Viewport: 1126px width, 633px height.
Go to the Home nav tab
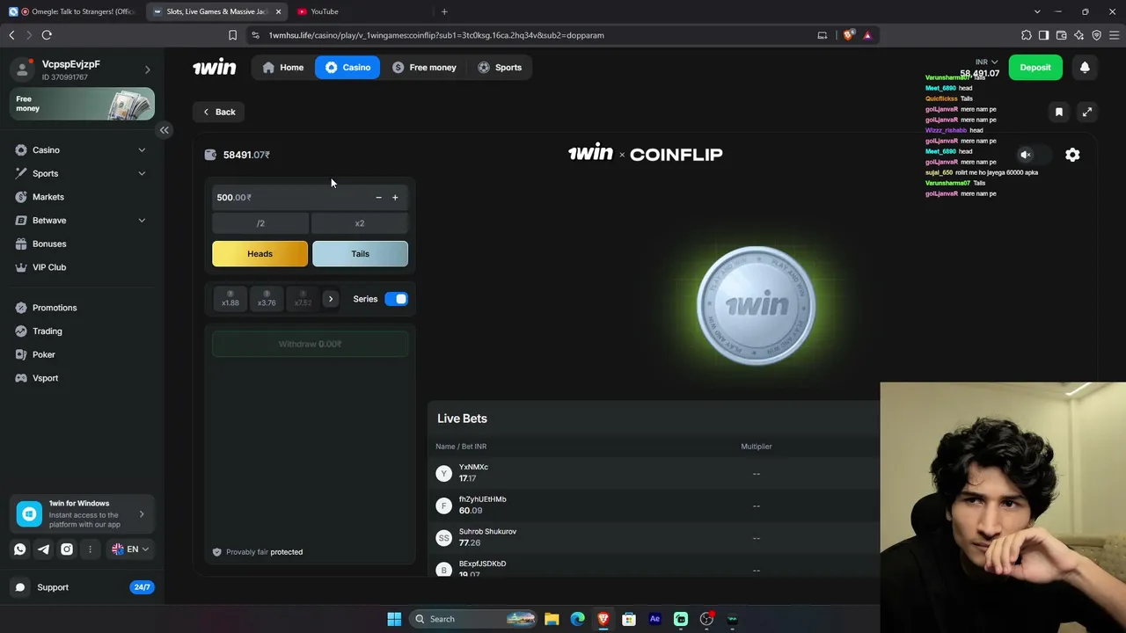coord(283,68)
